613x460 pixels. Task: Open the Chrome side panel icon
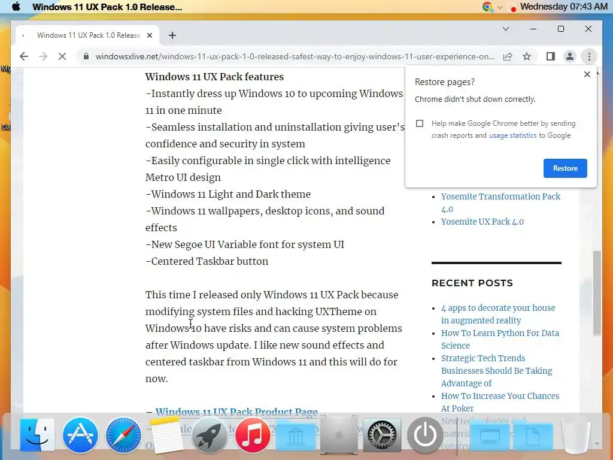pos(551,56)
